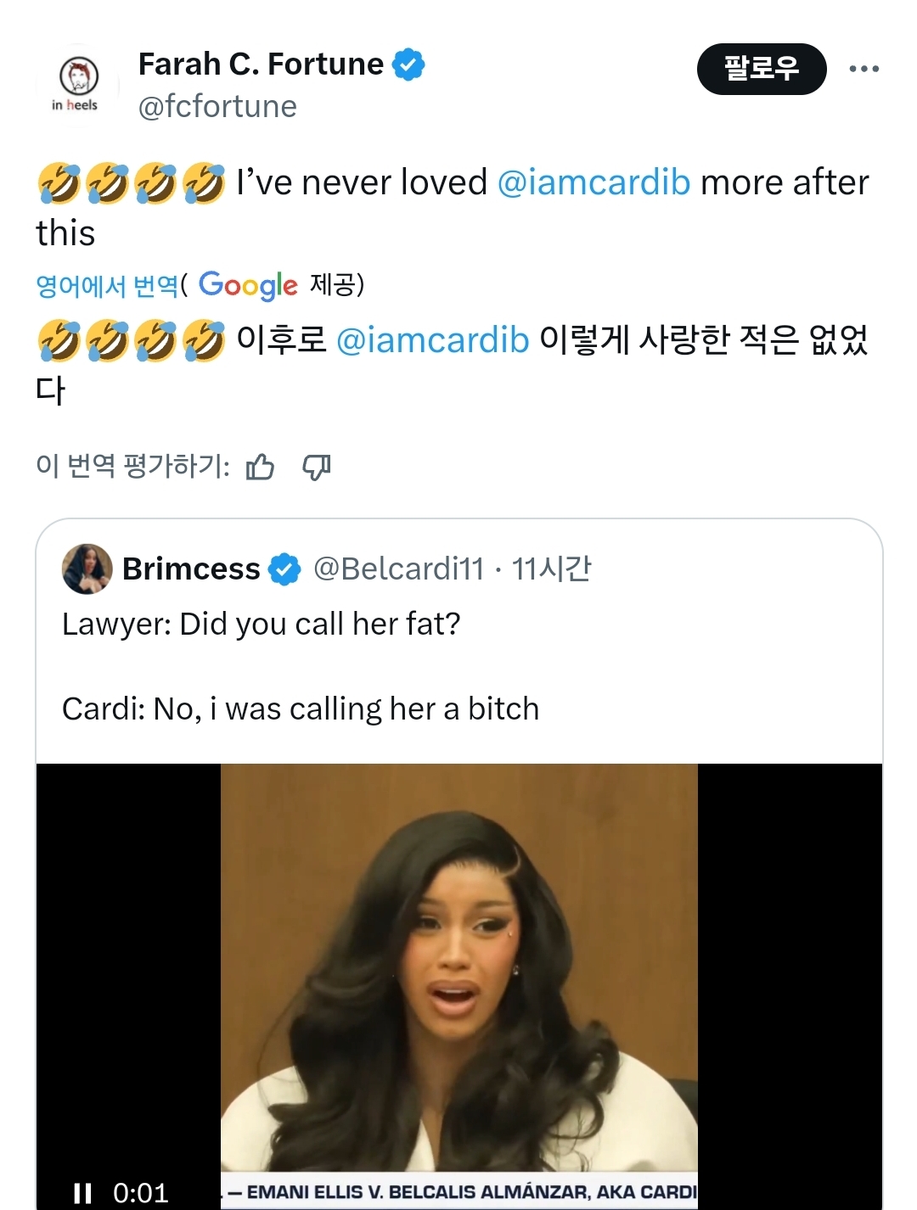
Task: Click the verified badge next to Brimcess
Action: tap(284, 569)
